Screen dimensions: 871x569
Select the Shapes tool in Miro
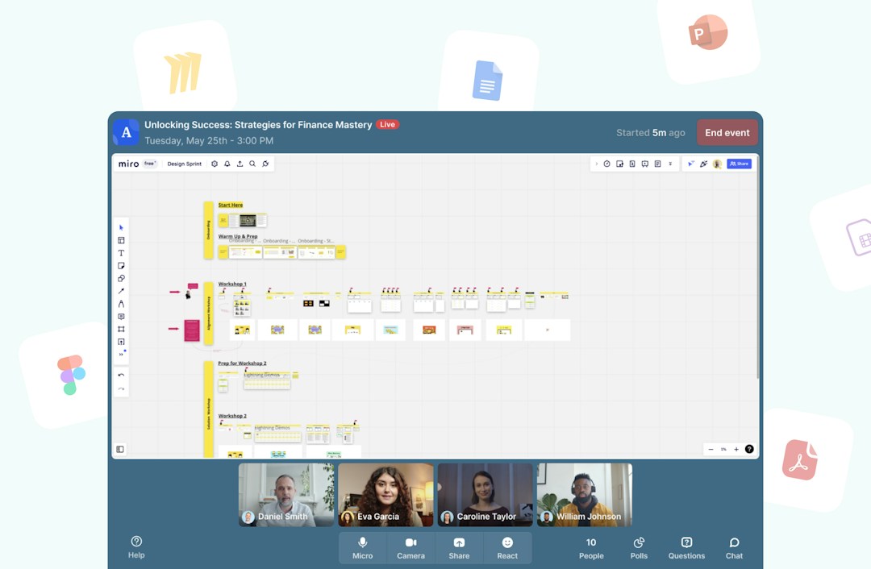tap(121, 279)
